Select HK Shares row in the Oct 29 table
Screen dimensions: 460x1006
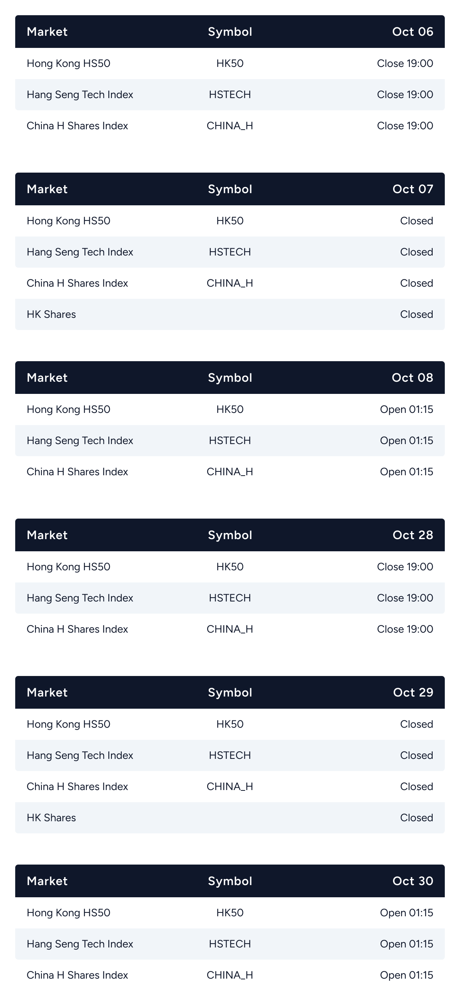51,818
